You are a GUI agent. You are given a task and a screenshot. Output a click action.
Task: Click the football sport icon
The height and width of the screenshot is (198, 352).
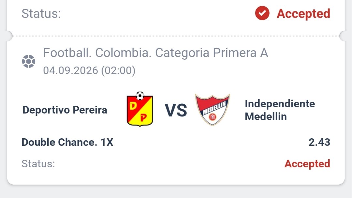[28, 61]
